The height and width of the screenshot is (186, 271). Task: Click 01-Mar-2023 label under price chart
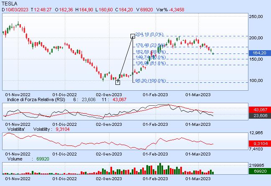click(198, 94)
